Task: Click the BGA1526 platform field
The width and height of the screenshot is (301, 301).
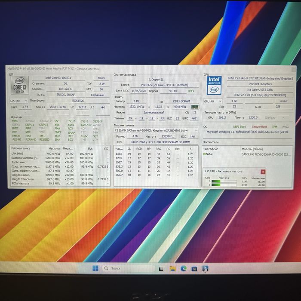Action: point(78,101)
